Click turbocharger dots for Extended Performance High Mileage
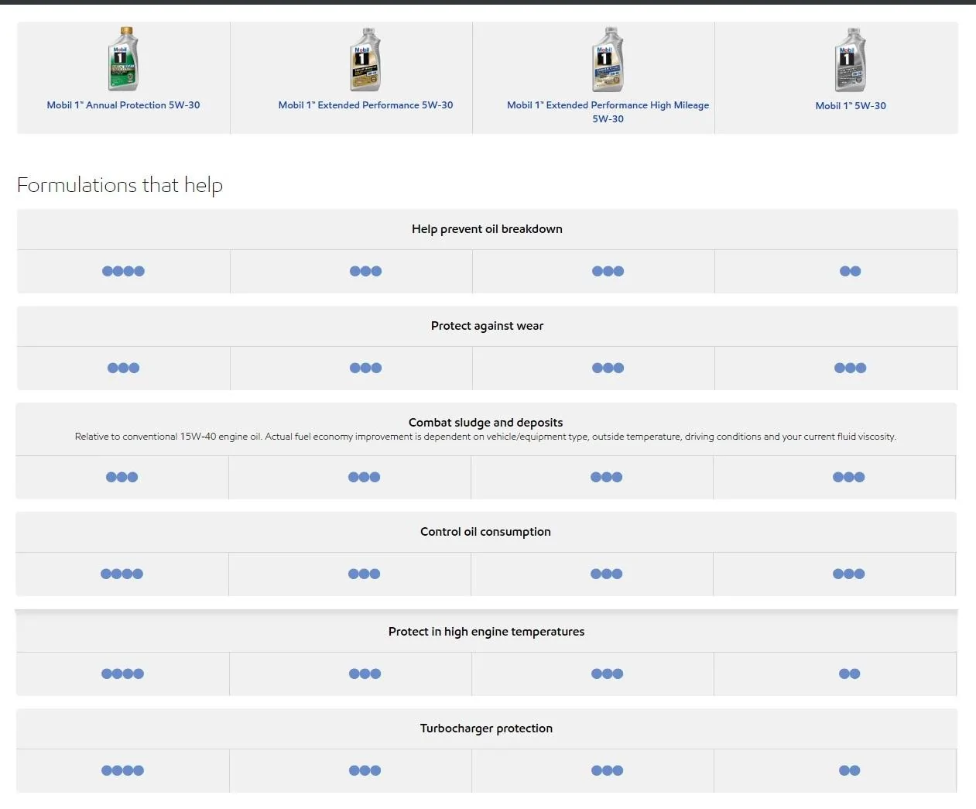The image size is (976, 809). (607, 770)
